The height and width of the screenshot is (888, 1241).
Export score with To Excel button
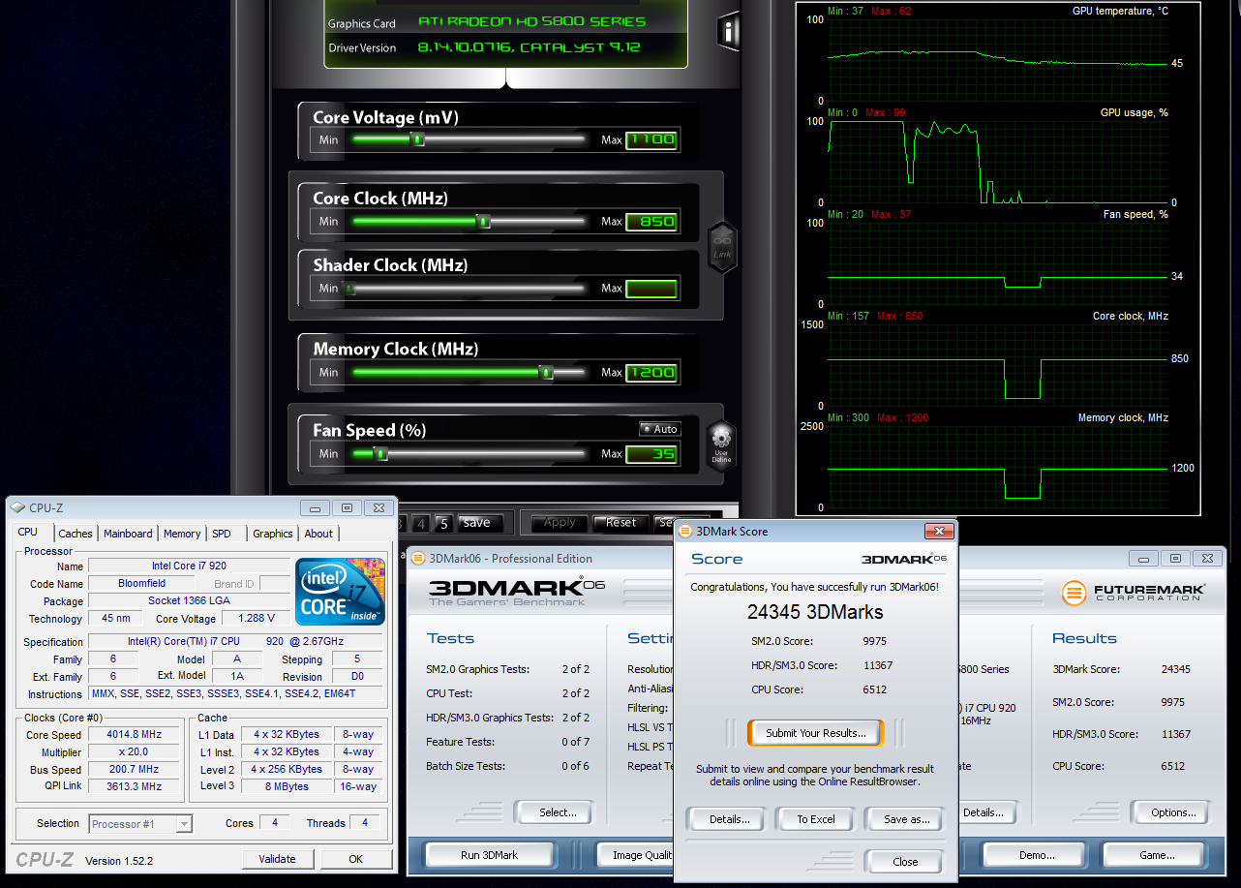click(816, 819)
